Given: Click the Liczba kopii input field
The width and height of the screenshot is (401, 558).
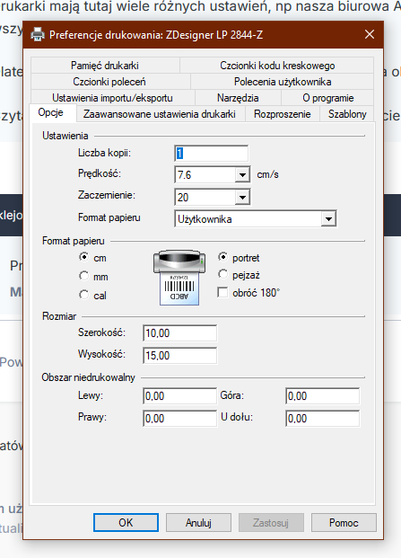Looking at the screenshot, I should [212, 154].
